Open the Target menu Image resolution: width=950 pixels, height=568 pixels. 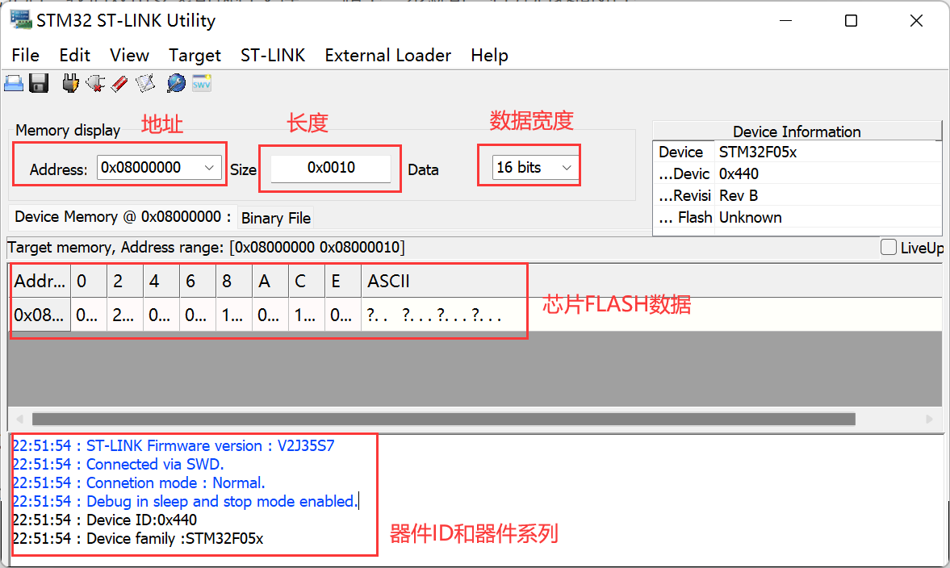[x=195, y=56]
